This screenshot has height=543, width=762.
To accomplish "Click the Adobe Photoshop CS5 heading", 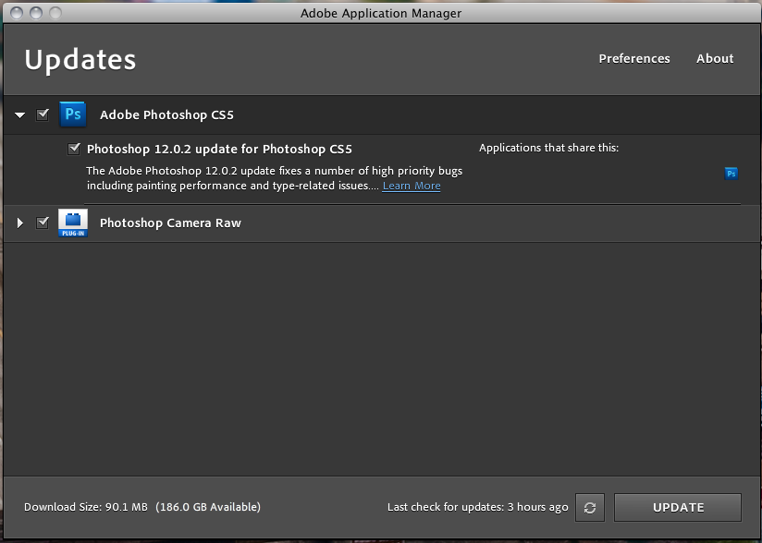I will pyautogui.click(x=166, y=115).
